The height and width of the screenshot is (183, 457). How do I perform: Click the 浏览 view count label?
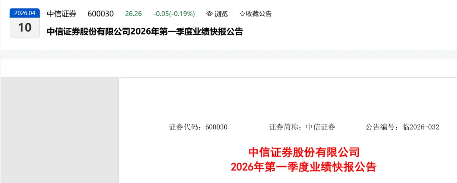[x=221, y=13]
